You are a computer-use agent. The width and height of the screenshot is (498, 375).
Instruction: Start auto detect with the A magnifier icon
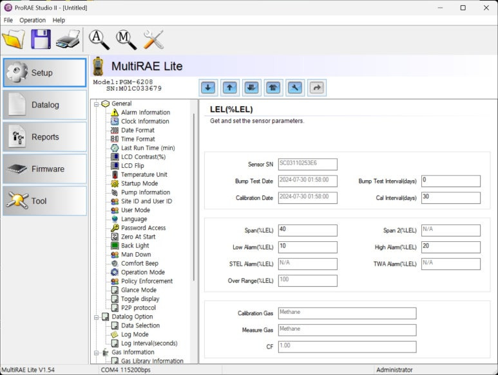(x=99, y=40)
